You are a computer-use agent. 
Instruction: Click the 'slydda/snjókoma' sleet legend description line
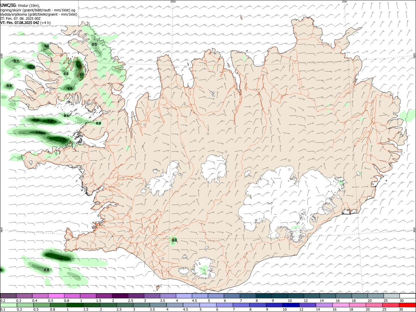point(39,14)
